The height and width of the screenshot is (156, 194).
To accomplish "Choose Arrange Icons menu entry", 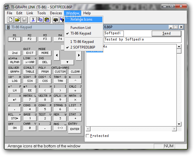I will 84,19.
